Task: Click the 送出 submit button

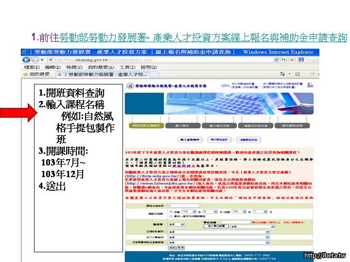Action: [x=173, y=246]
